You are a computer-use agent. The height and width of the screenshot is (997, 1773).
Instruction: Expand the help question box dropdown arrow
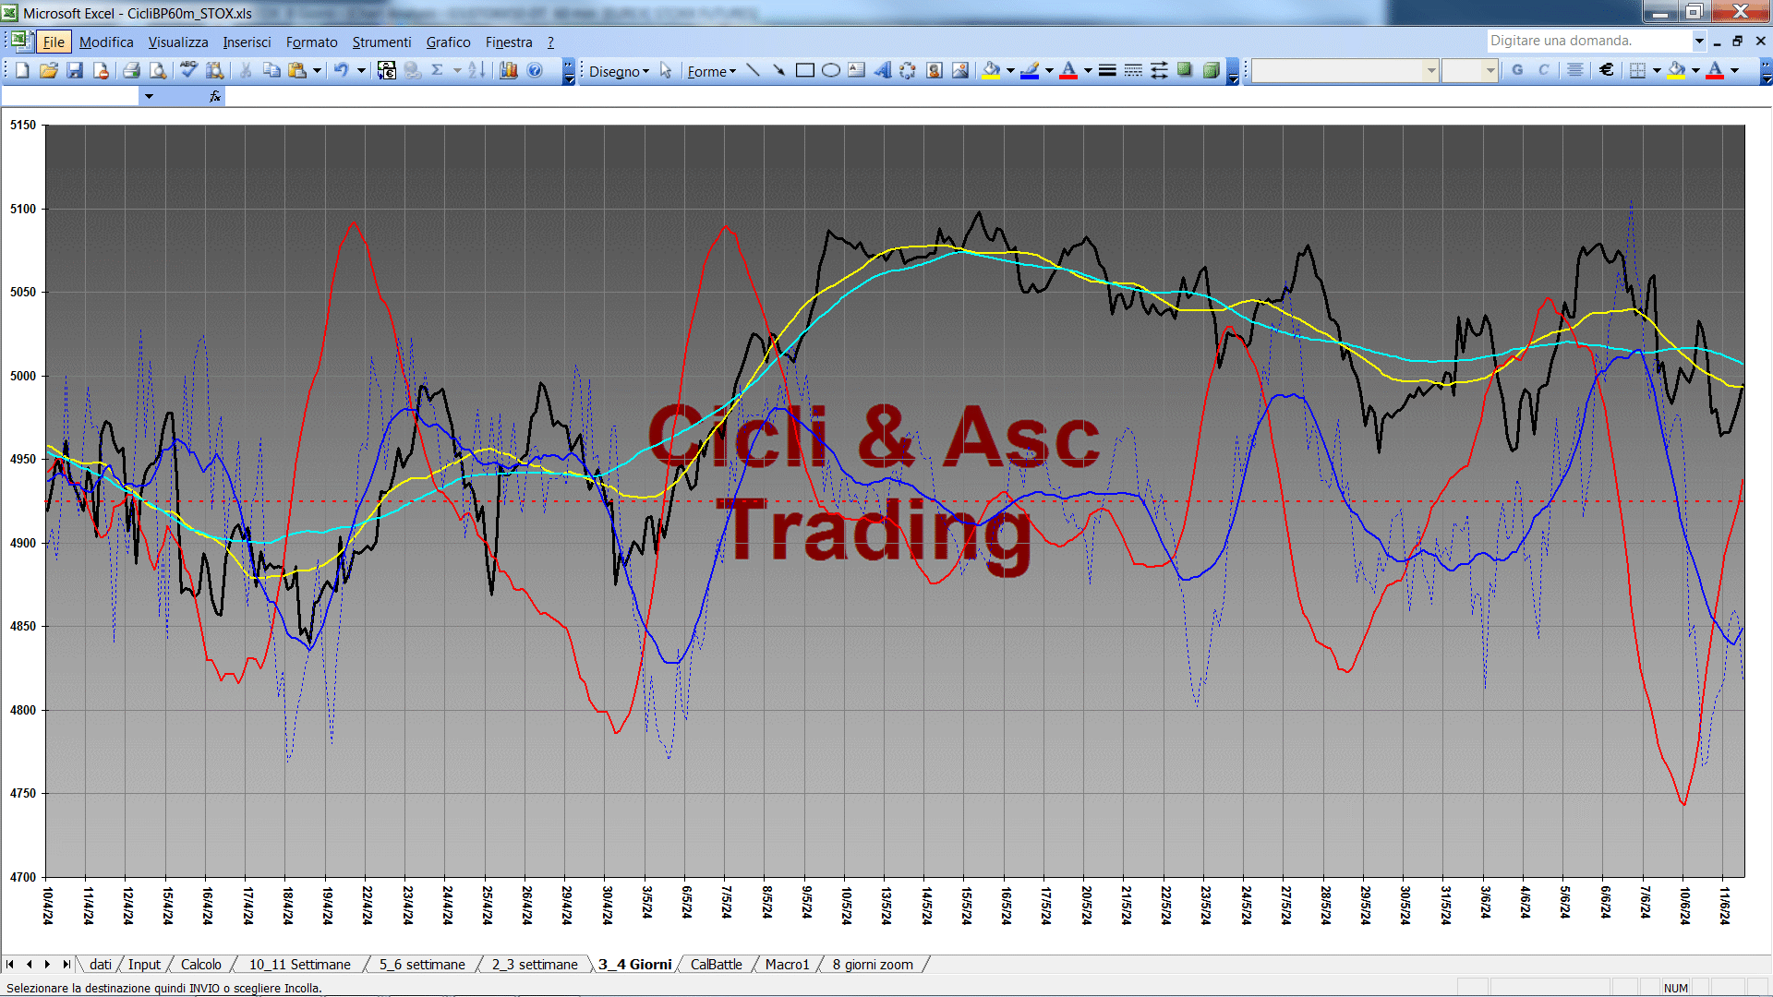1698,41
